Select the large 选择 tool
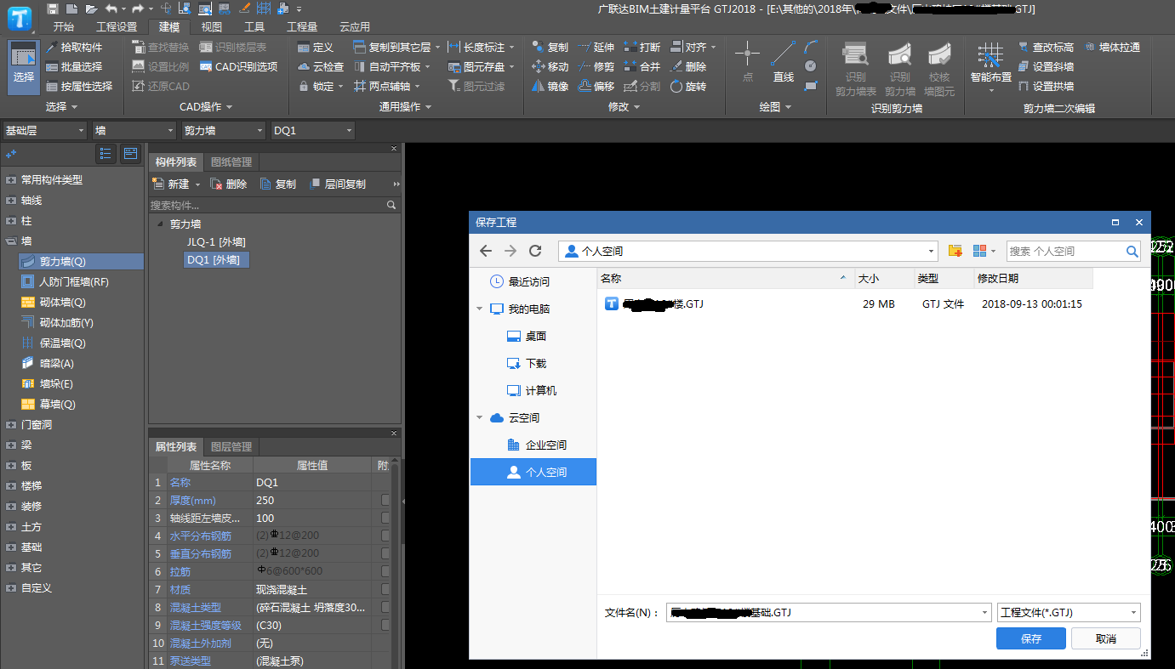 pos(24,66)
